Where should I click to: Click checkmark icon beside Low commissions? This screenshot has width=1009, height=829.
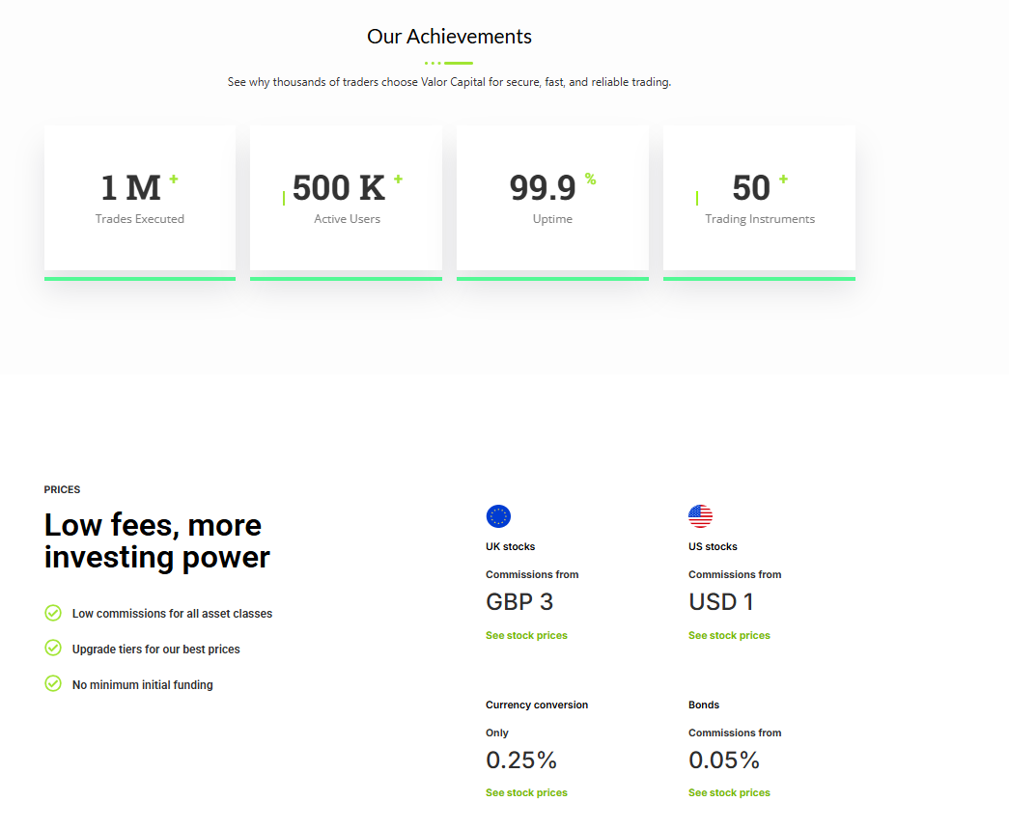[x=53, y=613]
